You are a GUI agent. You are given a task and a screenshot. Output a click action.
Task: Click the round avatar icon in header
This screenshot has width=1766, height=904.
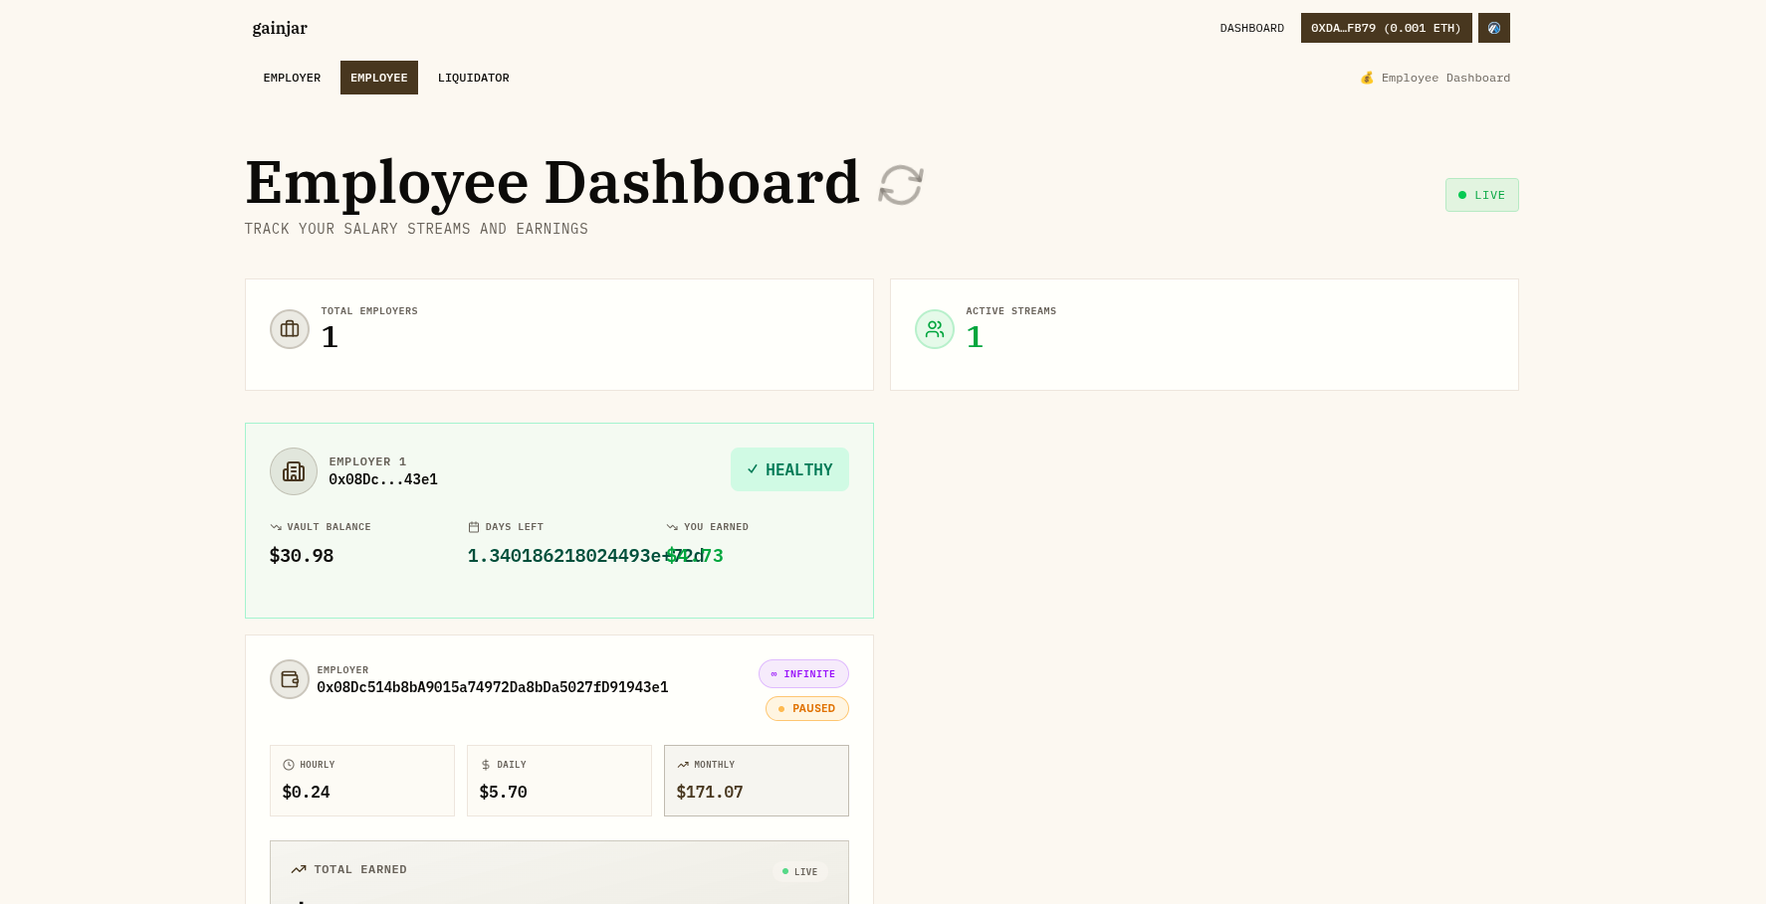pos(1493,28)
